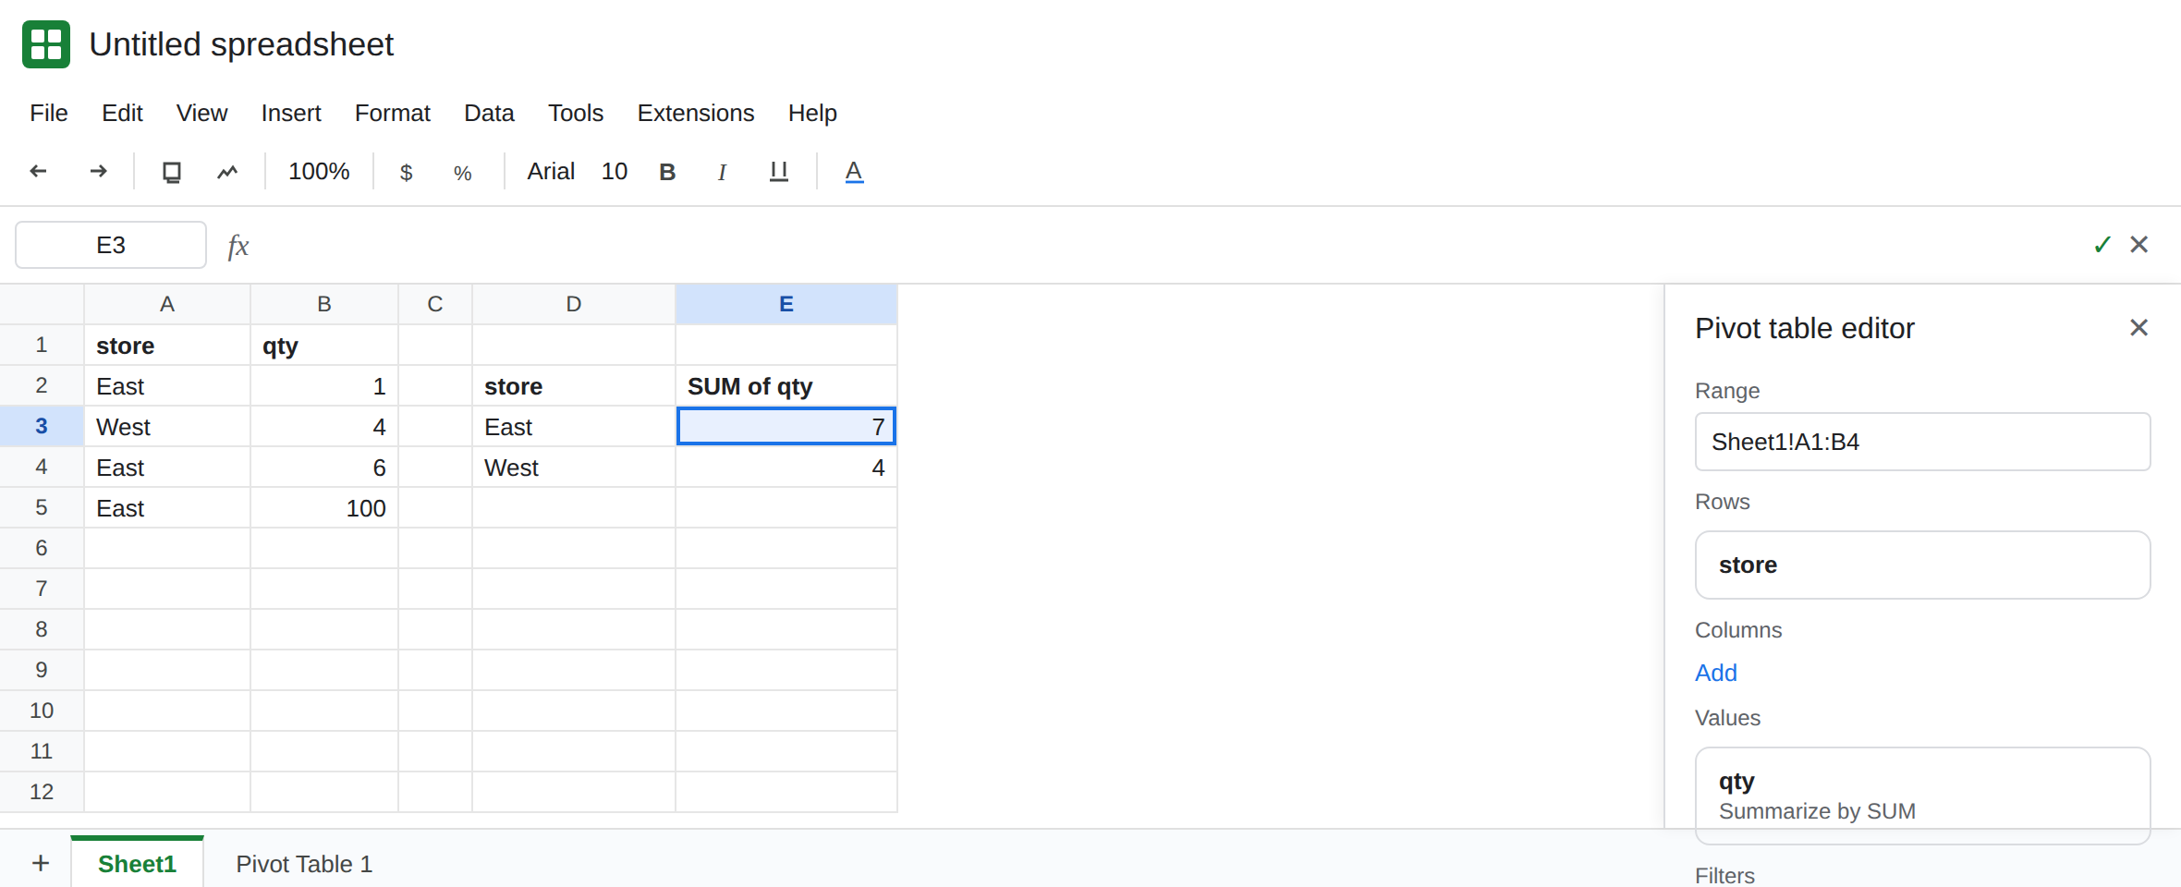This screenshot has width=2181, height=887.
Task: Click the undo arrow icon
Action: click(x=38, y=171)
